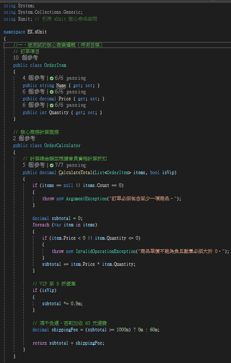Show '6/6 passing' test results above Price
The height and width of the screenshot is (363, 231).
click(70, 92)
